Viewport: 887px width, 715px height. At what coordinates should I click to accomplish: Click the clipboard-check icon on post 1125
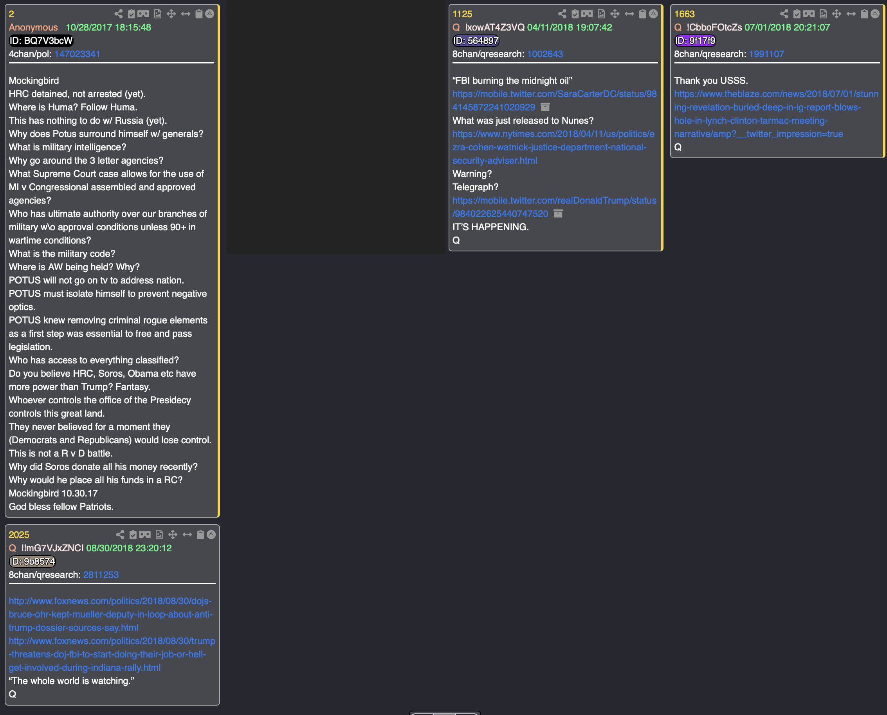pos(575,14)
